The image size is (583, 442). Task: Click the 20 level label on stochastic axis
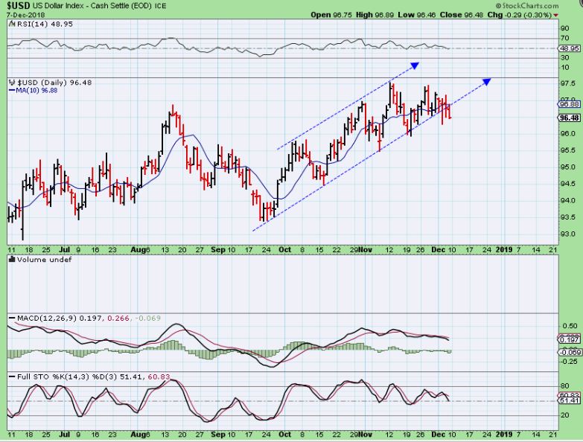point(565,415)
